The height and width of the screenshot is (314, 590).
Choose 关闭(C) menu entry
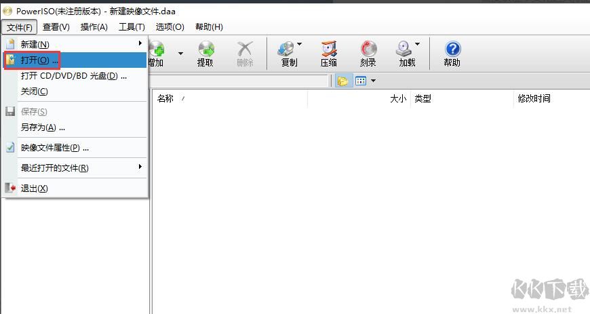75,92
